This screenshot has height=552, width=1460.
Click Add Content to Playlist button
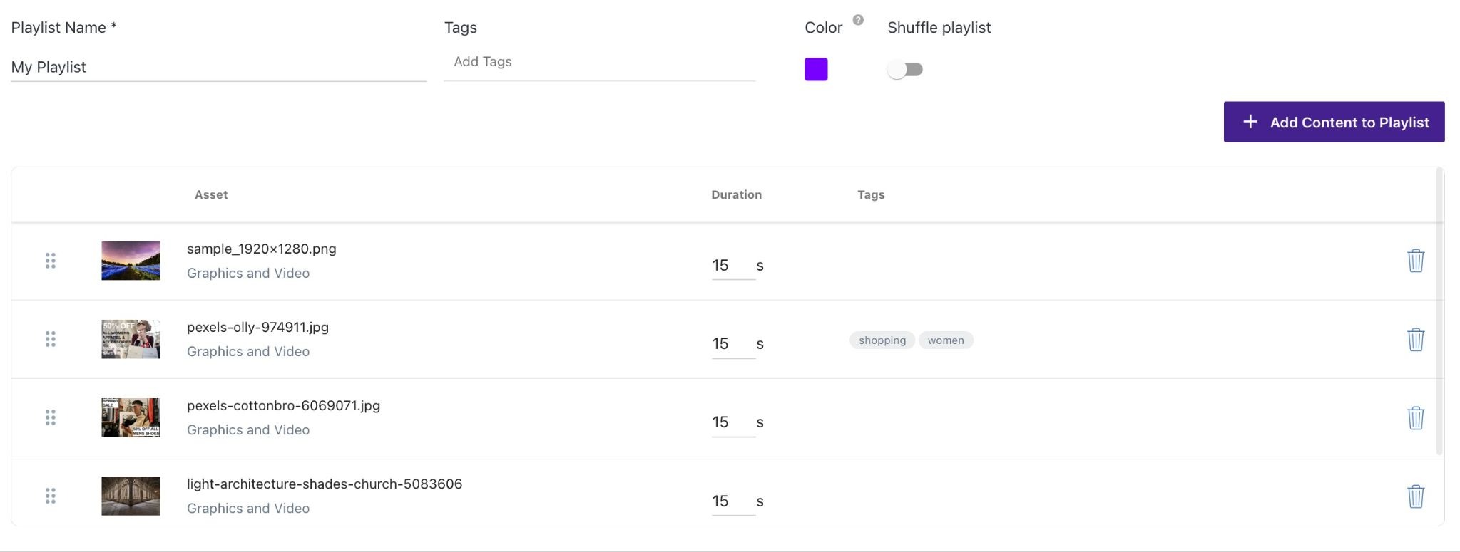[x=1334, y=122]
